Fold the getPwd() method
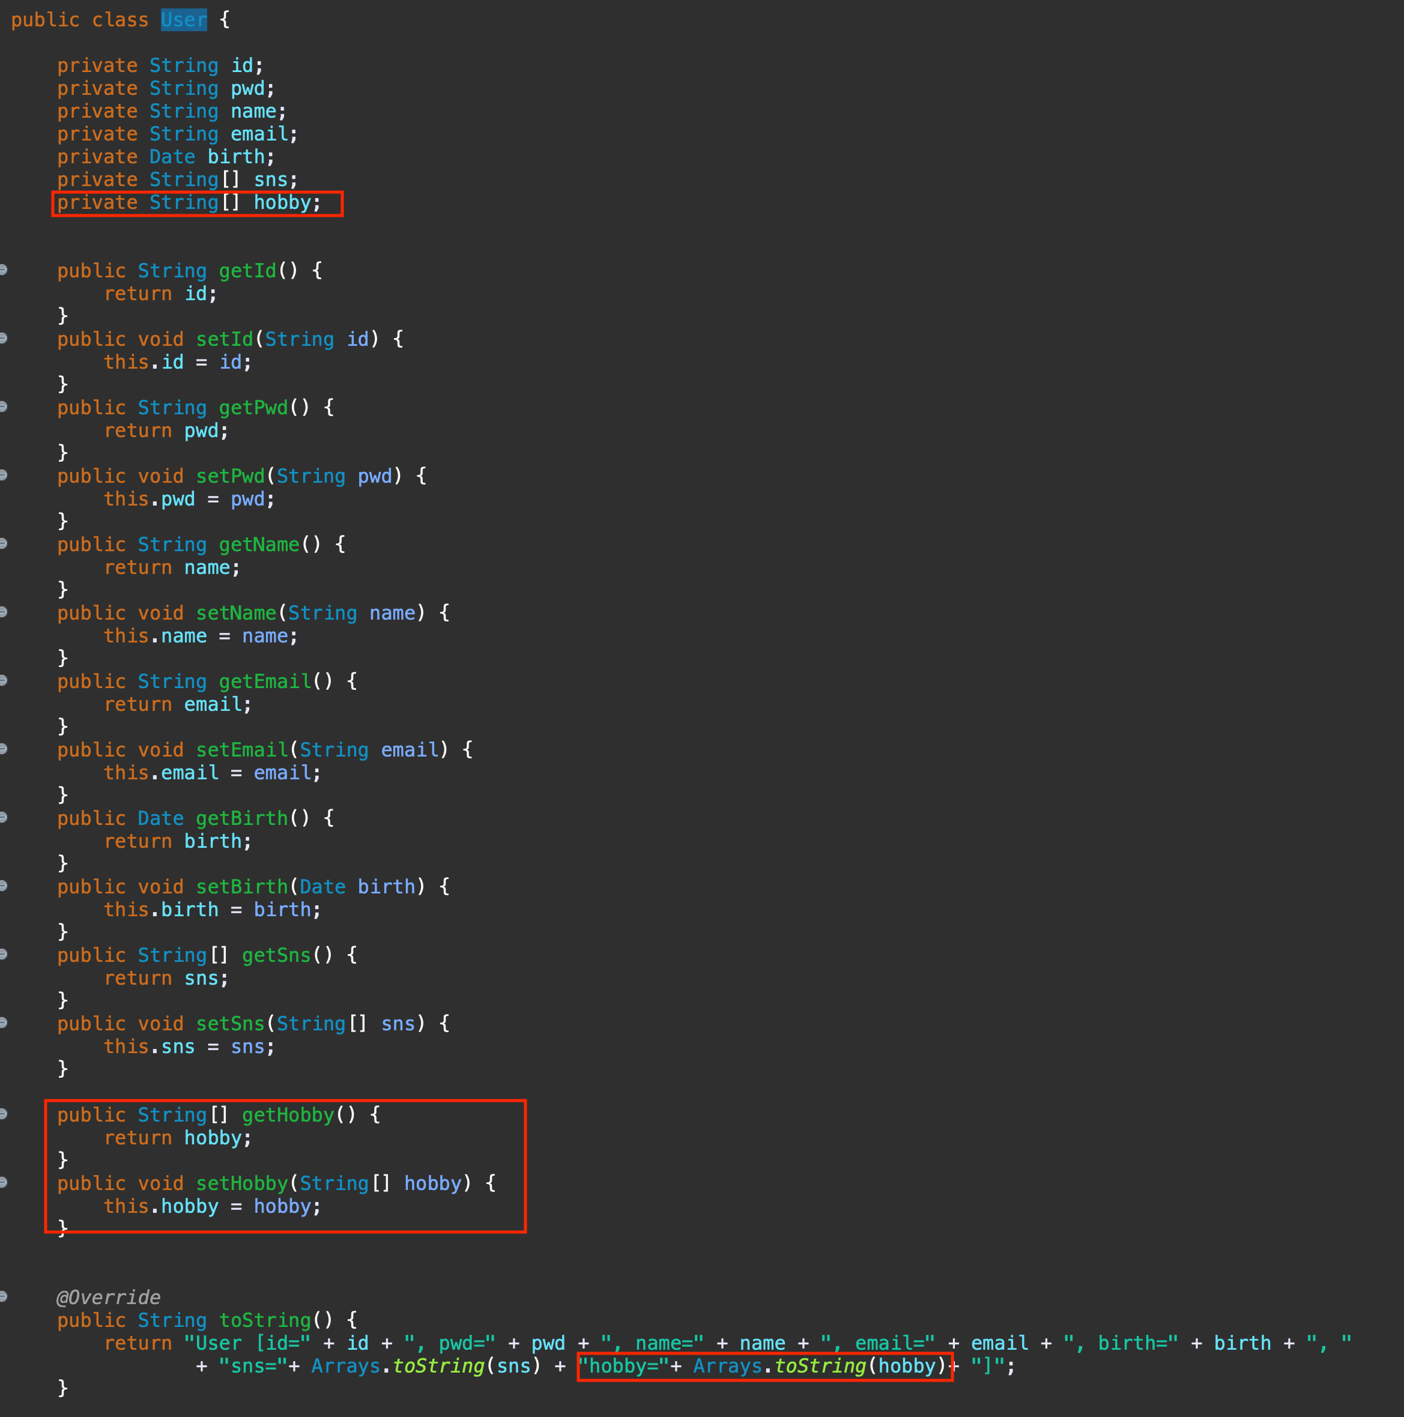The height and width of the screenshot is (1417, 1404). [x=4, y=406]
